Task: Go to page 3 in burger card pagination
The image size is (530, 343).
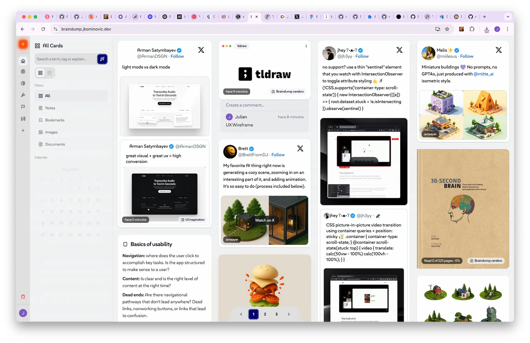Action: [x=277, y=314]
